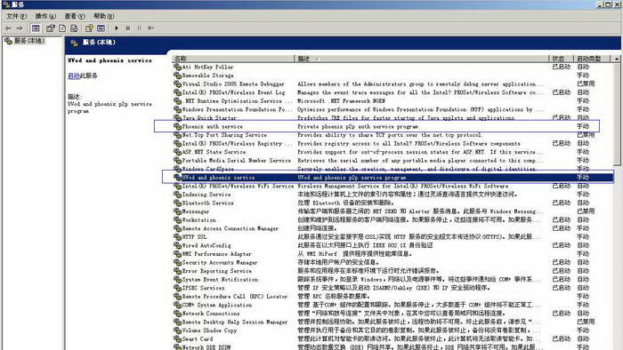Select Remote Procedure Call (RPC) Locator row
Viewport: 623px width, 350px height.
(393, 297)
